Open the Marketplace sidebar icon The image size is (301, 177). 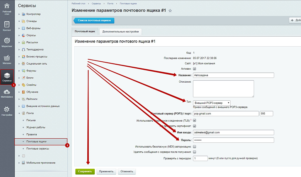(x=7, y=91)
